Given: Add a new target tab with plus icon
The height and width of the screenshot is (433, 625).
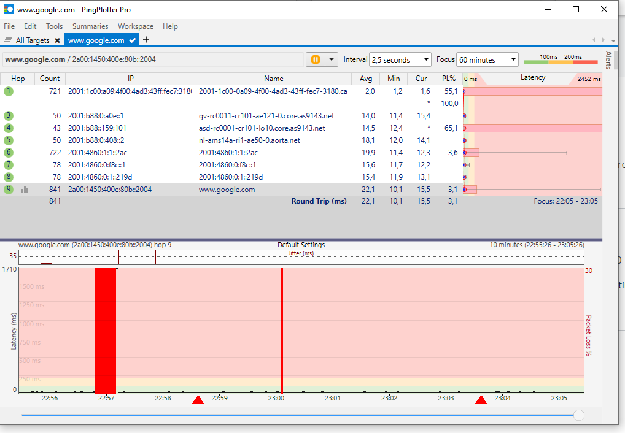Looking at the screenshot, I should click(146, 40).
